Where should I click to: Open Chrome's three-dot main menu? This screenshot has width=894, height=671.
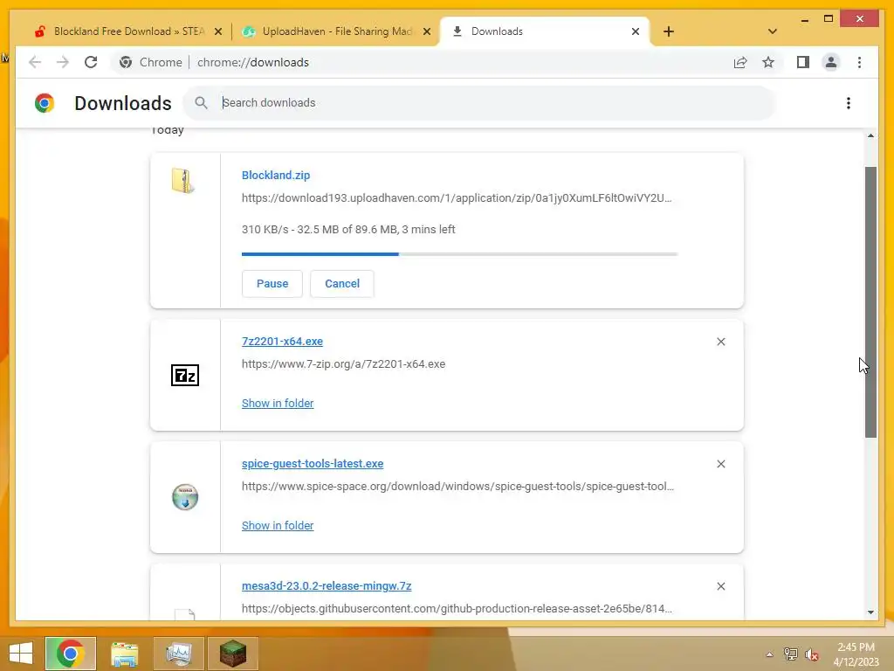tap(859, 62)
